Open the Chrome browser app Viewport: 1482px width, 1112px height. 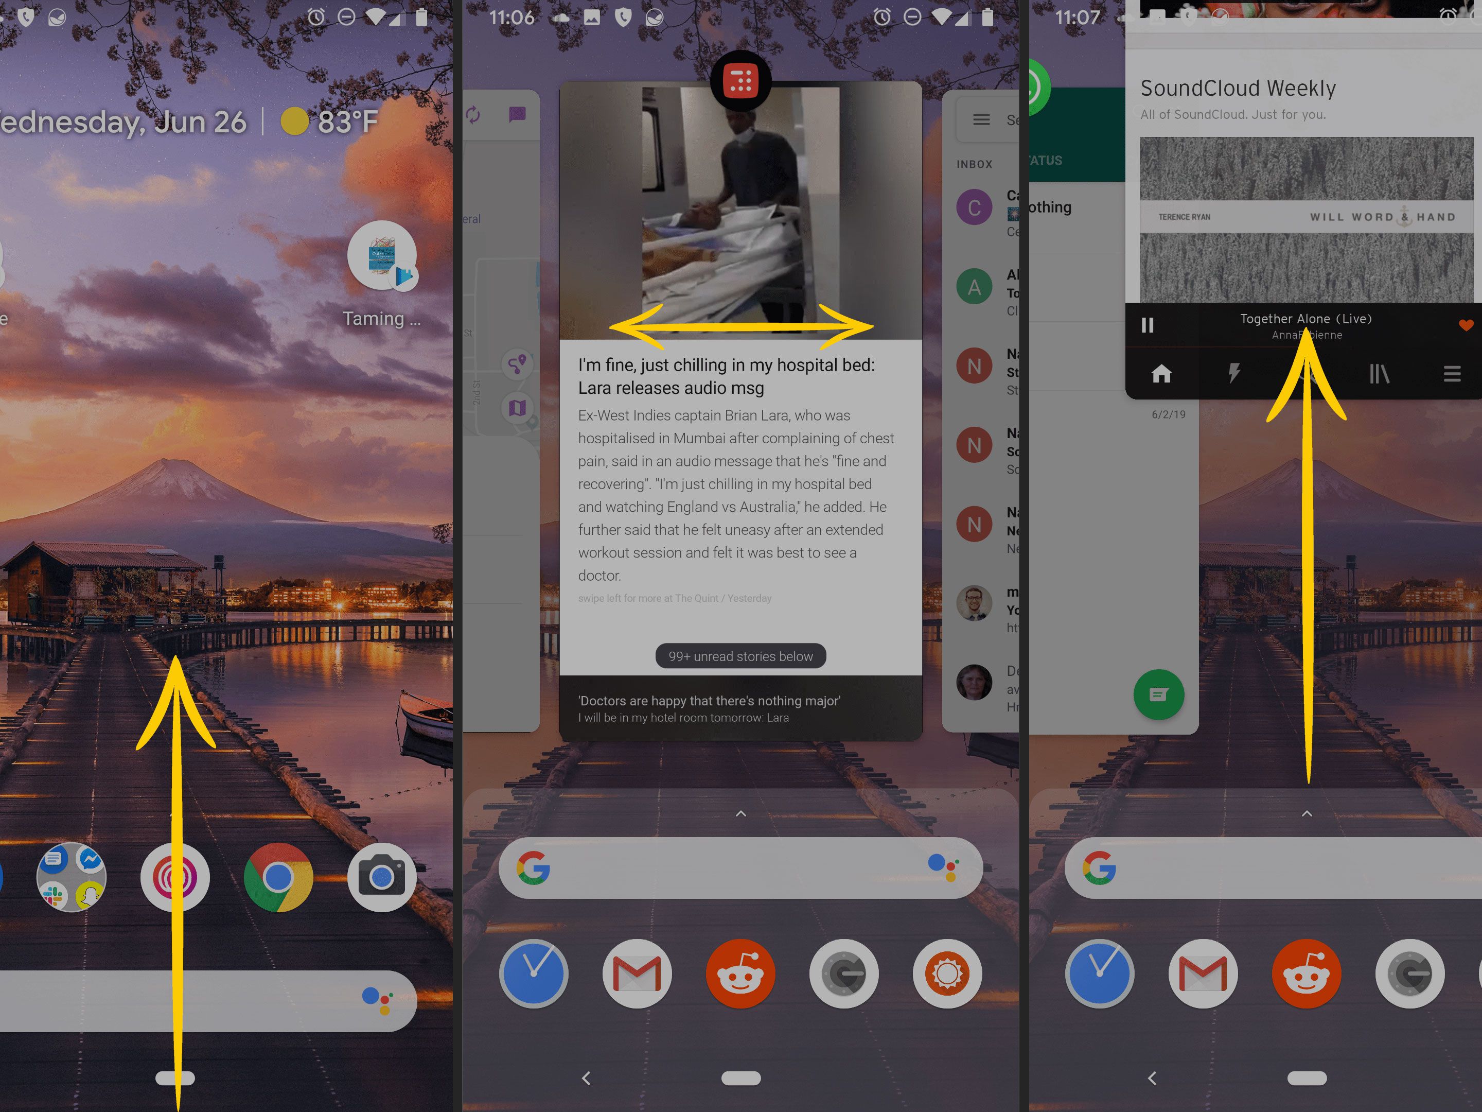[x=278, y=877]
